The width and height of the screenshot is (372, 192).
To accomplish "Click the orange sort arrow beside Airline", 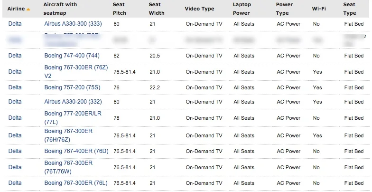I will tap(28, 10).
